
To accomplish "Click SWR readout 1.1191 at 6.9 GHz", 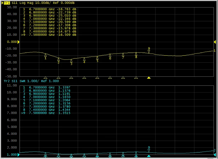I will 64,94.
